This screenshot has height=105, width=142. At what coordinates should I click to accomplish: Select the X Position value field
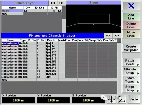(x=18, y=100)
